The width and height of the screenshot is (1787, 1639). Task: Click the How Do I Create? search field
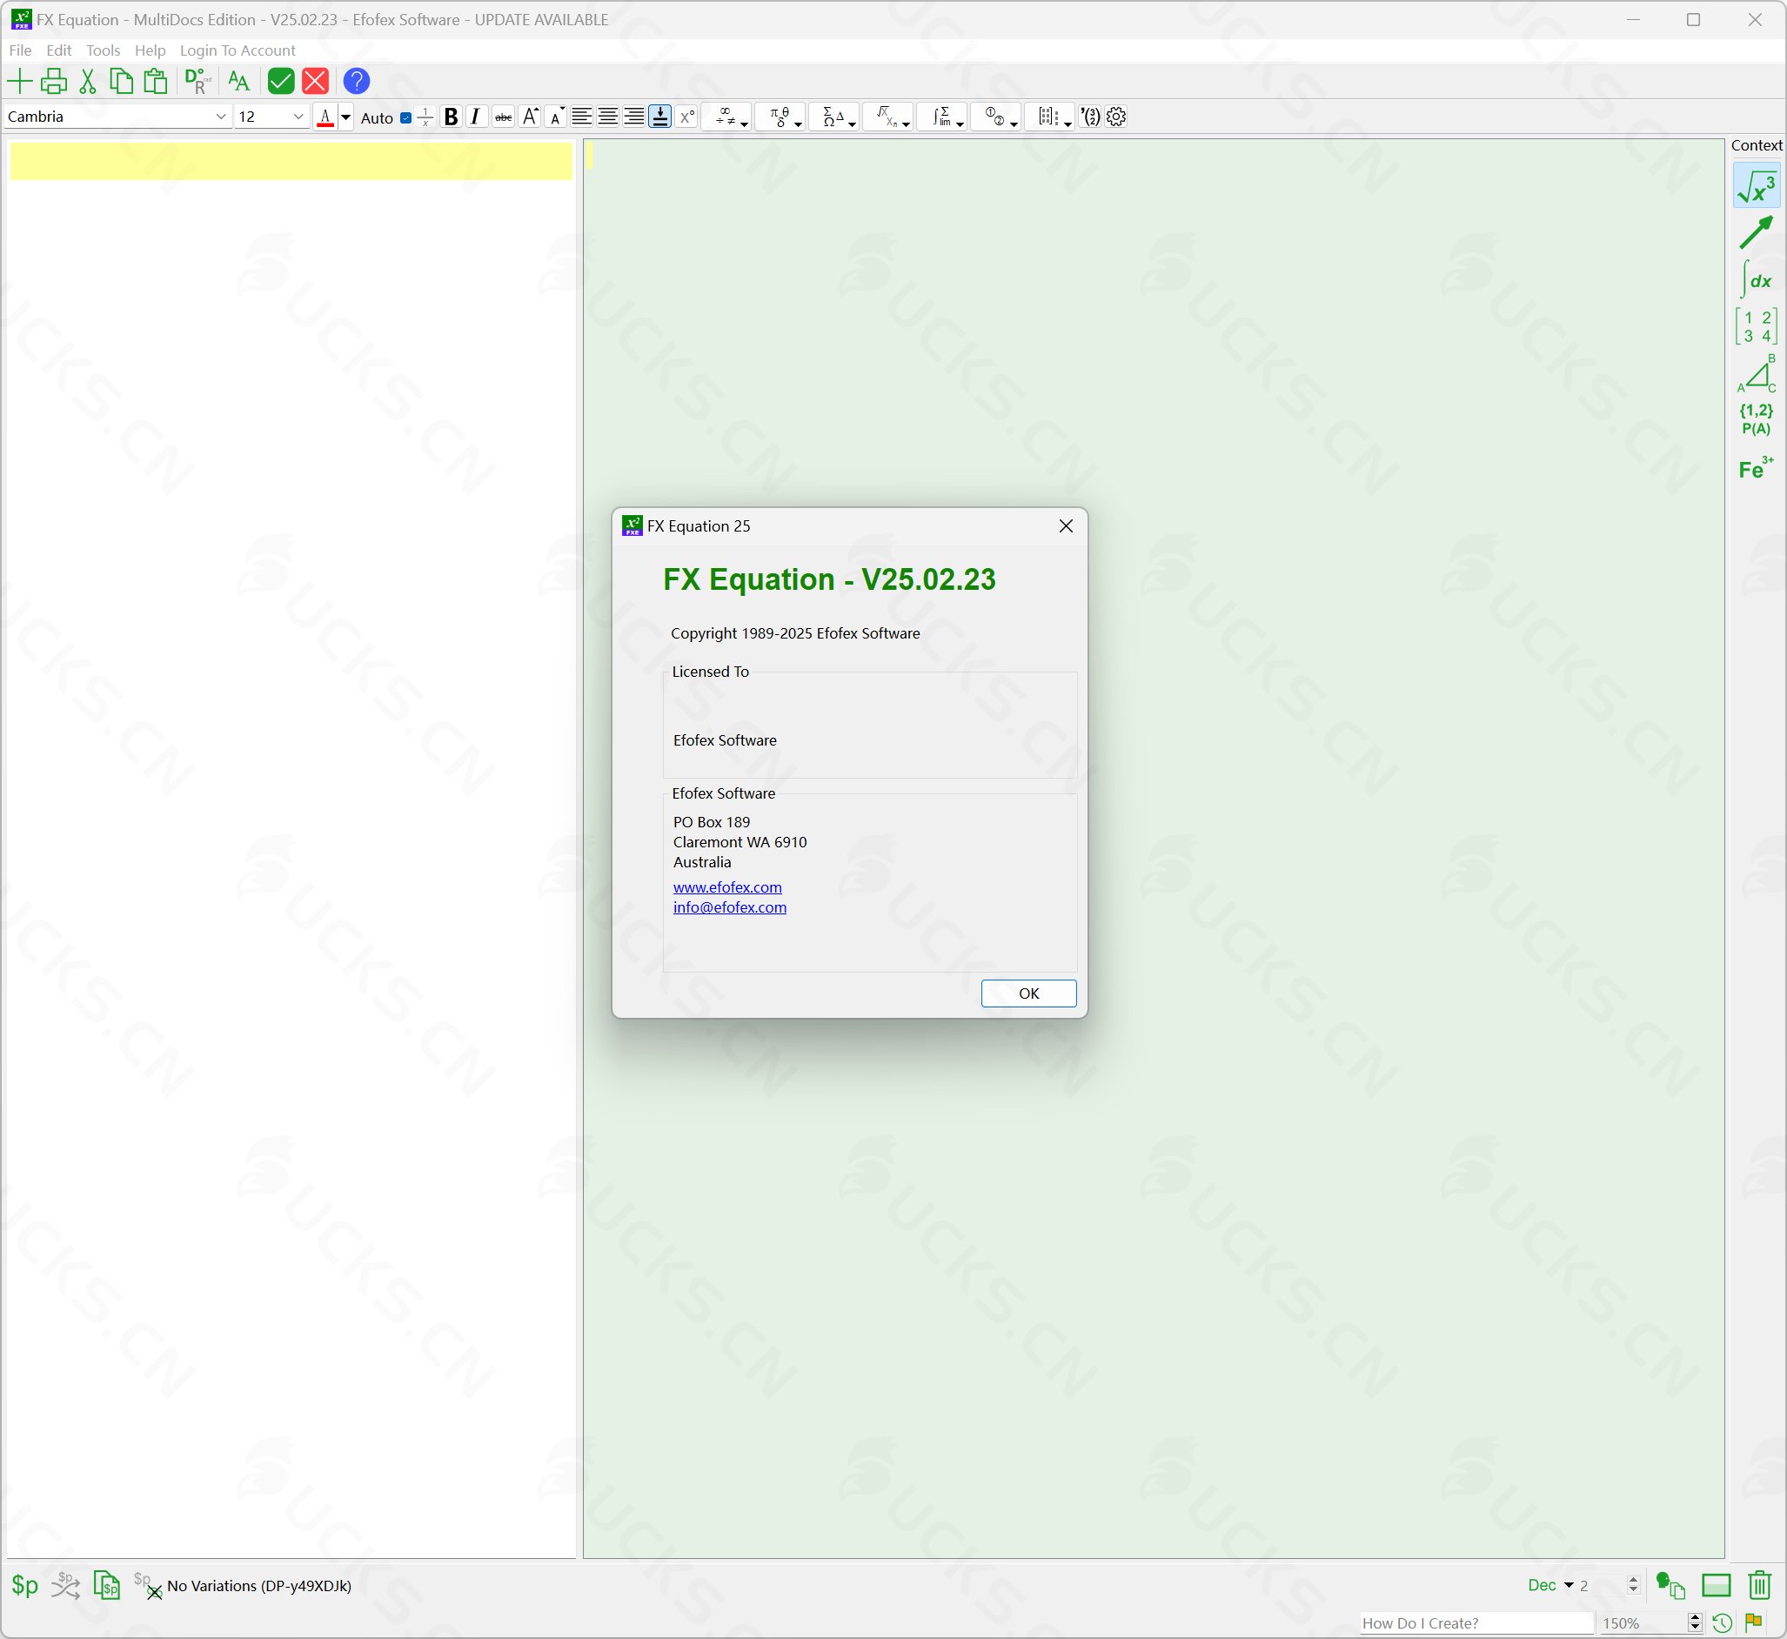coord(1476,1624)
